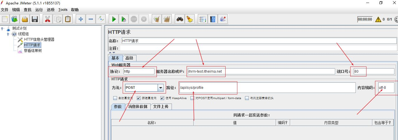
Task: Click the 00:00:00 elapsed time display
Action: [365, 19]
